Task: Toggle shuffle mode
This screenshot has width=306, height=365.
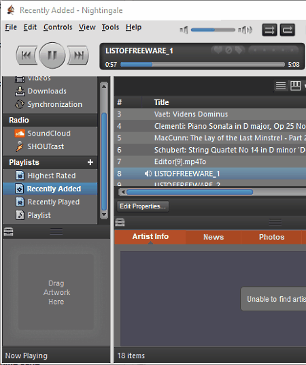Action: point(269,30)
